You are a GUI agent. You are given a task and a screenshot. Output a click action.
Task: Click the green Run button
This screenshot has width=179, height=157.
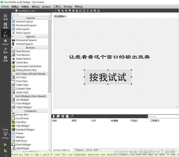(5, 145)
